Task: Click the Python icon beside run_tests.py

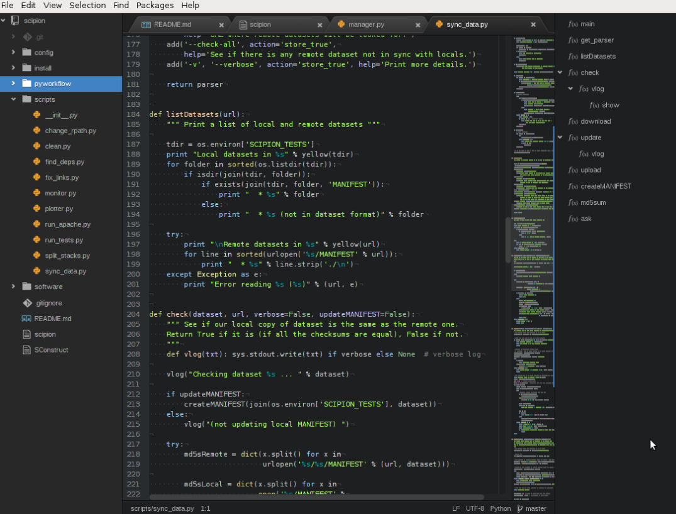Action: tap(36, 239)
